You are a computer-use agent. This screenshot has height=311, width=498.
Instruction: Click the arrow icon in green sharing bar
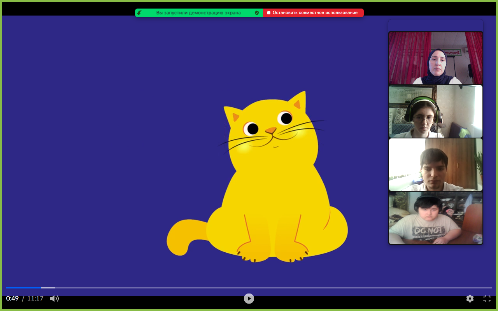[139, 13]
